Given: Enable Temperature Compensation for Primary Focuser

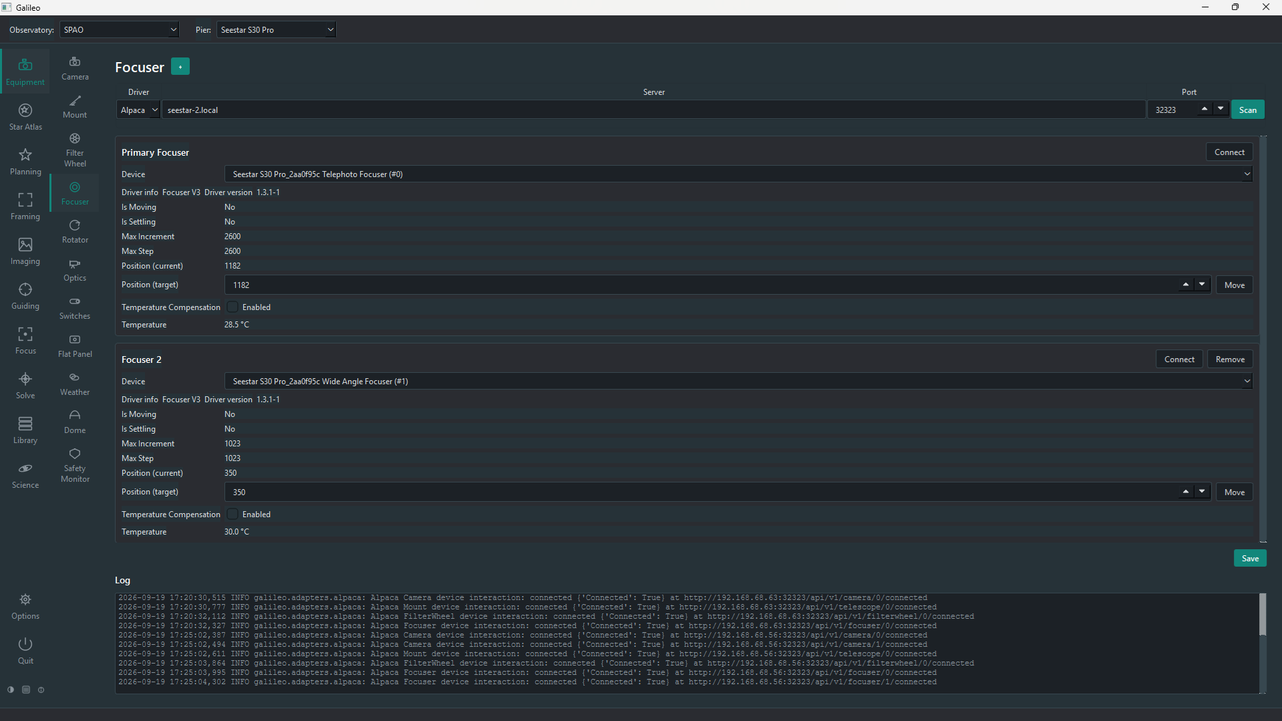Looking at the screenshot, I should pyautogui.click(x=232, y=307).
